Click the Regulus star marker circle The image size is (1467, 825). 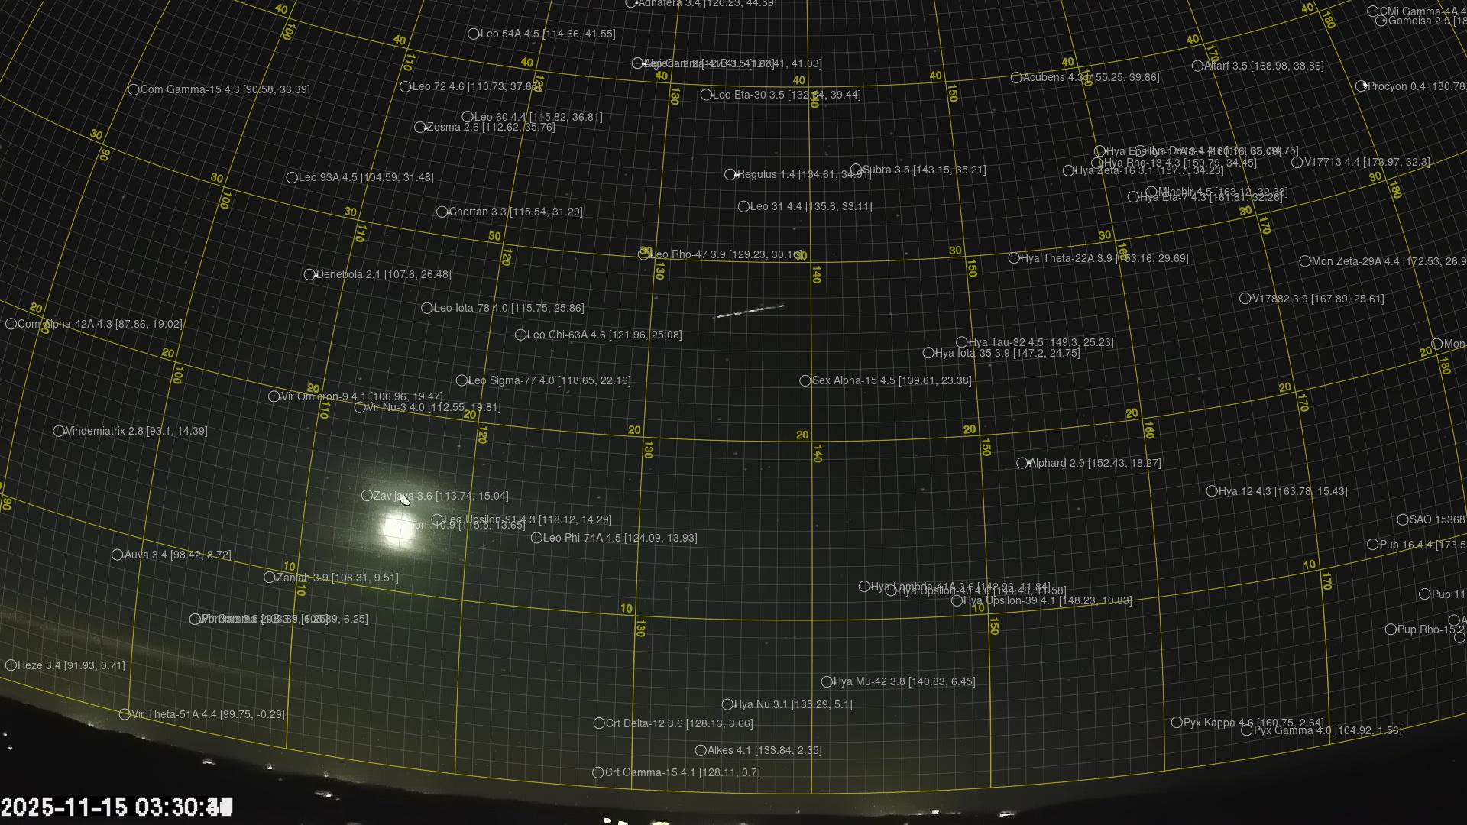coord(730,175)
